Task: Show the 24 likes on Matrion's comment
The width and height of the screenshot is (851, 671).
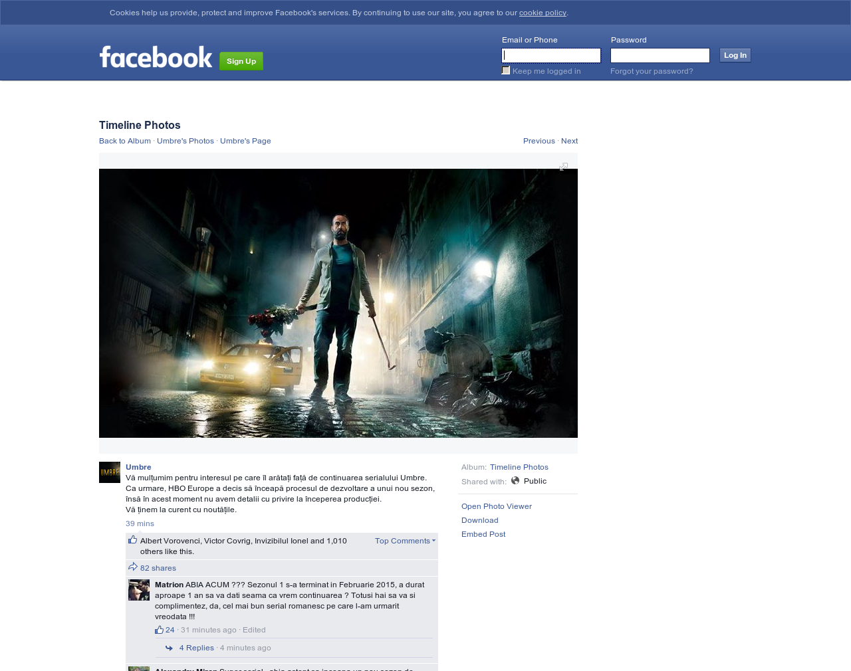Action: pyautogui.click(x=170, y=630)
